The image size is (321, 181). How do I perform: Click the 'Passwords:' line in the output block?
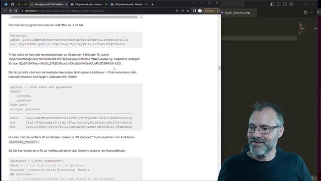point(19,36)
